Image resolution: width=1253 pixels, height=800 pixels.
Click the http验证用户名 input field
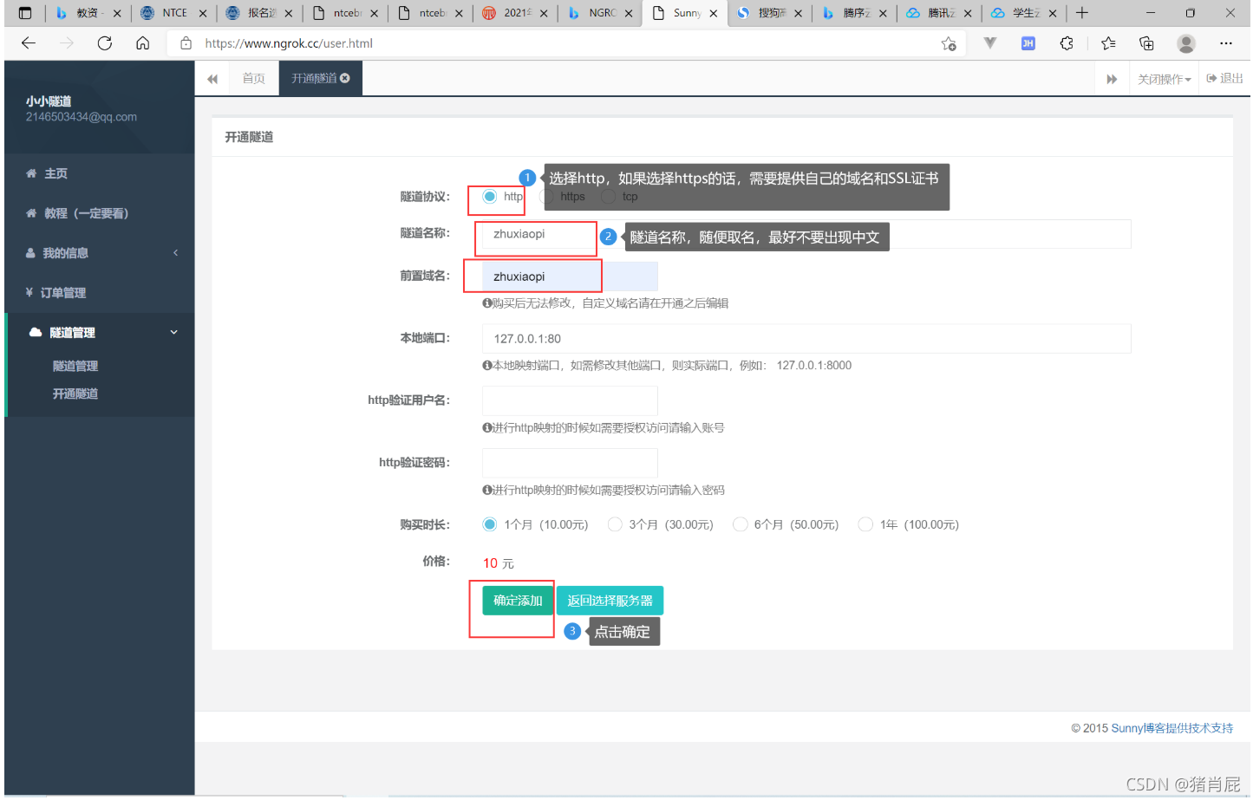pos(570,401)
